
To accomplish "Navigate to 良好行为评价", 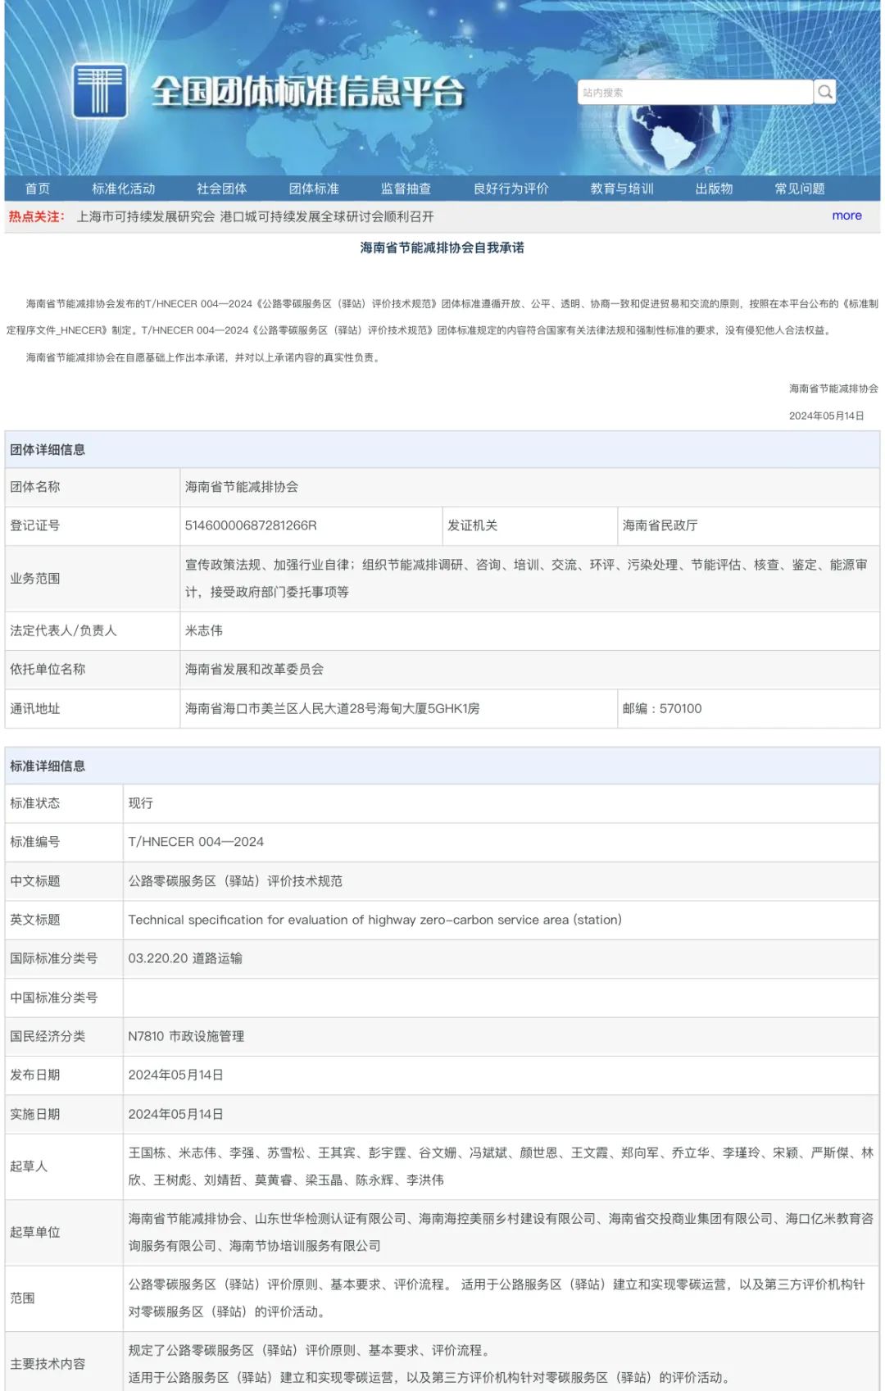I will click(511, 189).
